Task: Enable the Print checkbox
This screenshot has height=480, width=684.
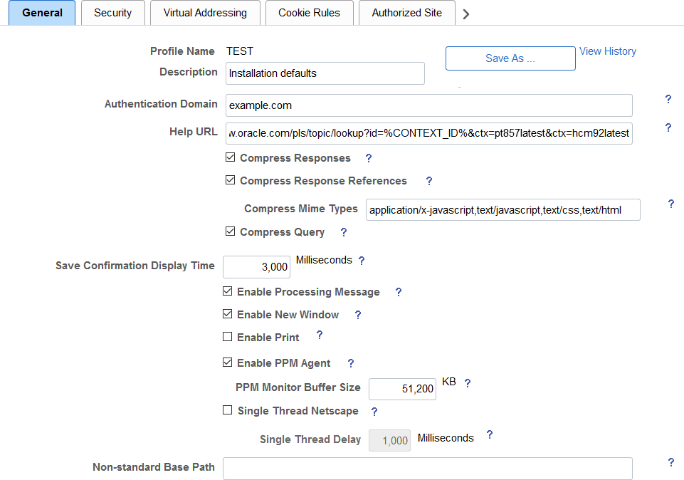Action: coord(227,337)
